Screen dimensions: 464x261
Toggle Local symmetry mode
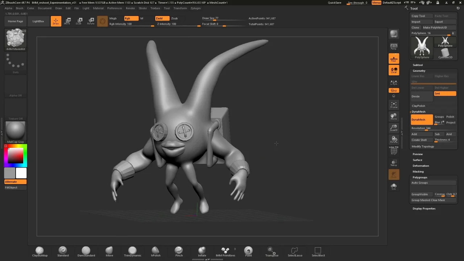point(394,70)
